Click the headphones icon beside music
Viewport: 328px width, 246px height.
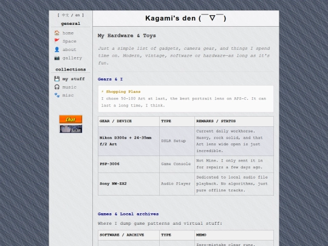[57, 87]
